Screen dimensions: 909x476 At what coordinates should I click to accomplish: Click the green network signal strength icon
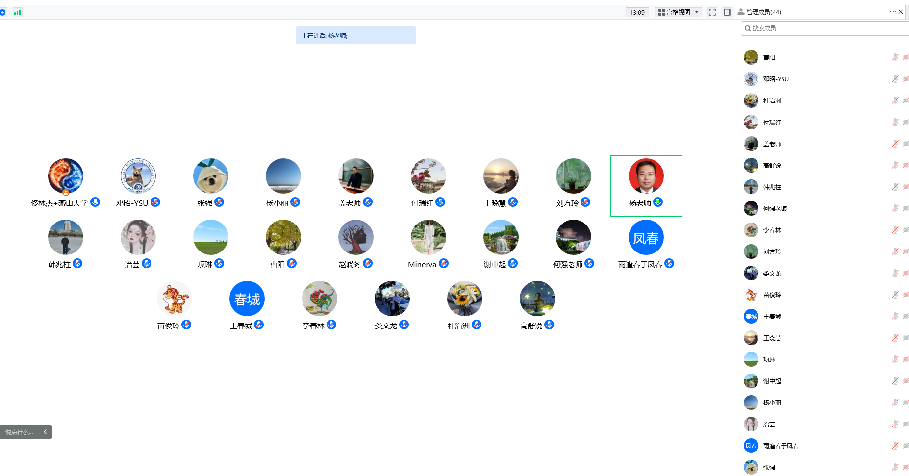click(18, 12)
